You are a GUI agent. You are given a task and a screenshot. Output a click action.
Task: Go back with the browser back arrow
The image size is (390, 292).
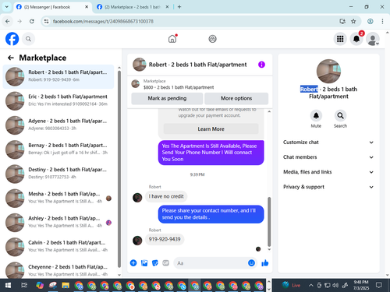coord(8,21)
